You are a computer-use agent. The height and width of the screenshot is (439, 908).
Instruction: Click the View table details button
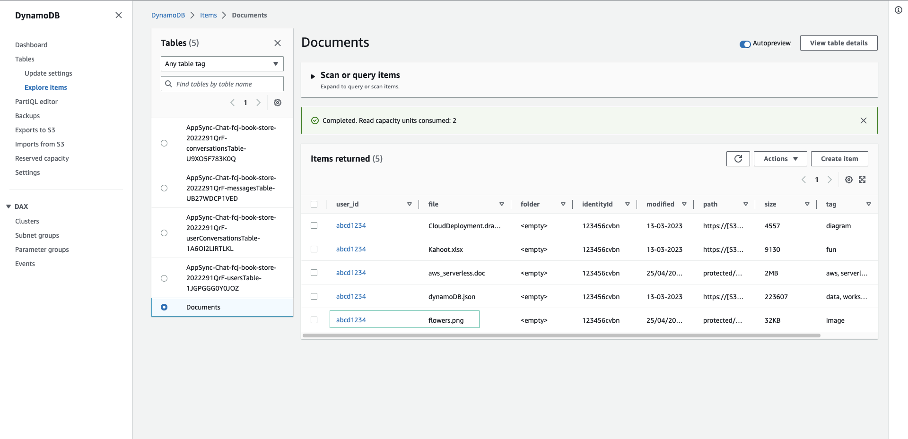coord(838,43)
